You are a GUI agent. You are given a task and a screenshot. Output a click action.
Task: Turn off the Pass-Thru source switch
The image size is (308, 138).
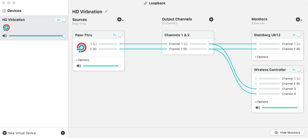117,35
